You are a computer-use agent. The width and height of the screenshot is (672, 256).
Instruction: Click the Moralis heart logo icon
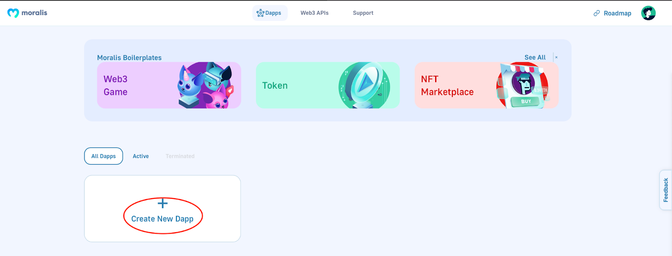click(13, 13)
